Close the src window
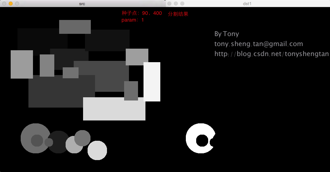The width and height of the screenshot is (330, 172). point(4,4)
